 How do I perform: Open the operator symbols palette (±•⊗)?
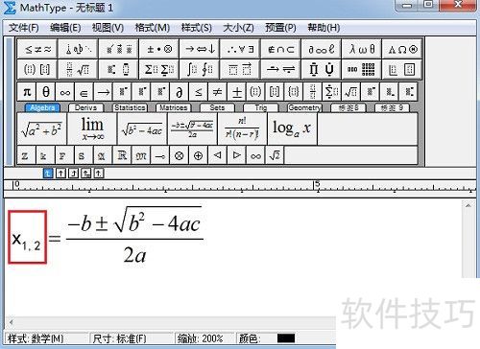[159, 49]
